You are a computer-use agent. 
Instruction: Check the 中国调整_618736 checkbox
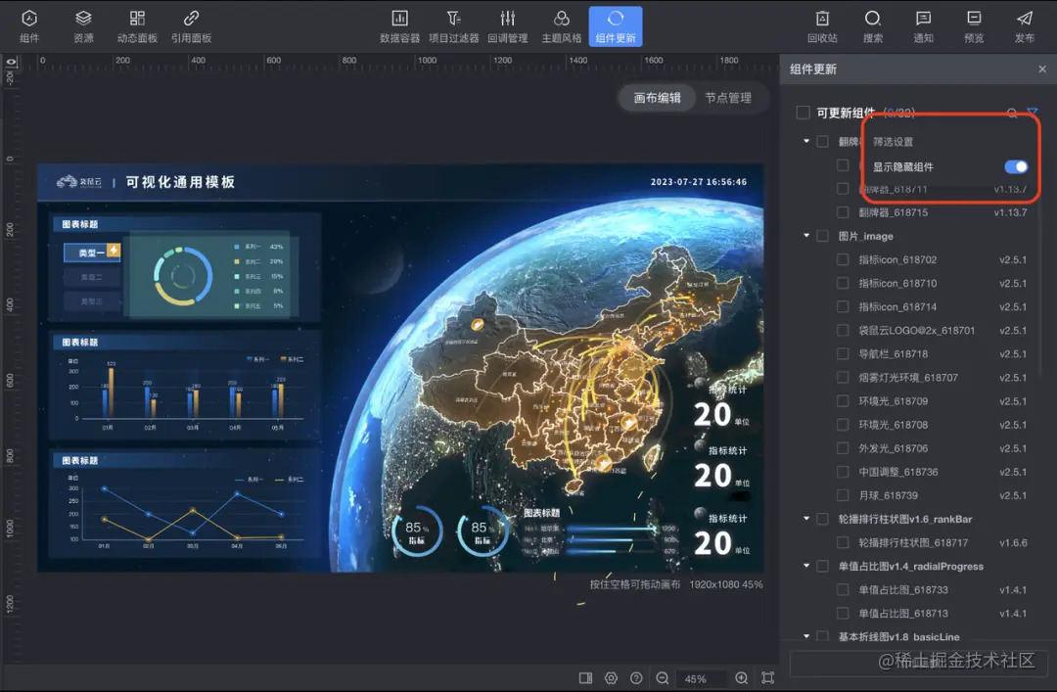click(843, 472)
